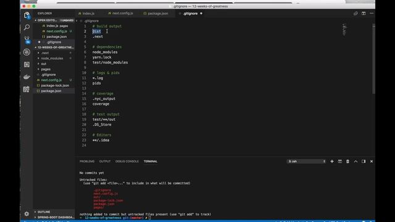The width and height of the screenshot is (395, 222).
Task: Open the editor More Actions menu
Action: click(372, 14)
